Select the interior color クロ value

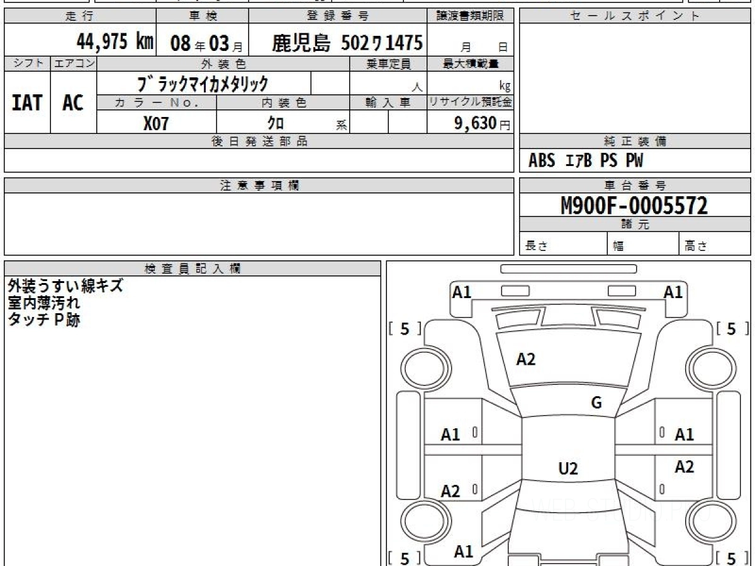[x=276, y=123]
